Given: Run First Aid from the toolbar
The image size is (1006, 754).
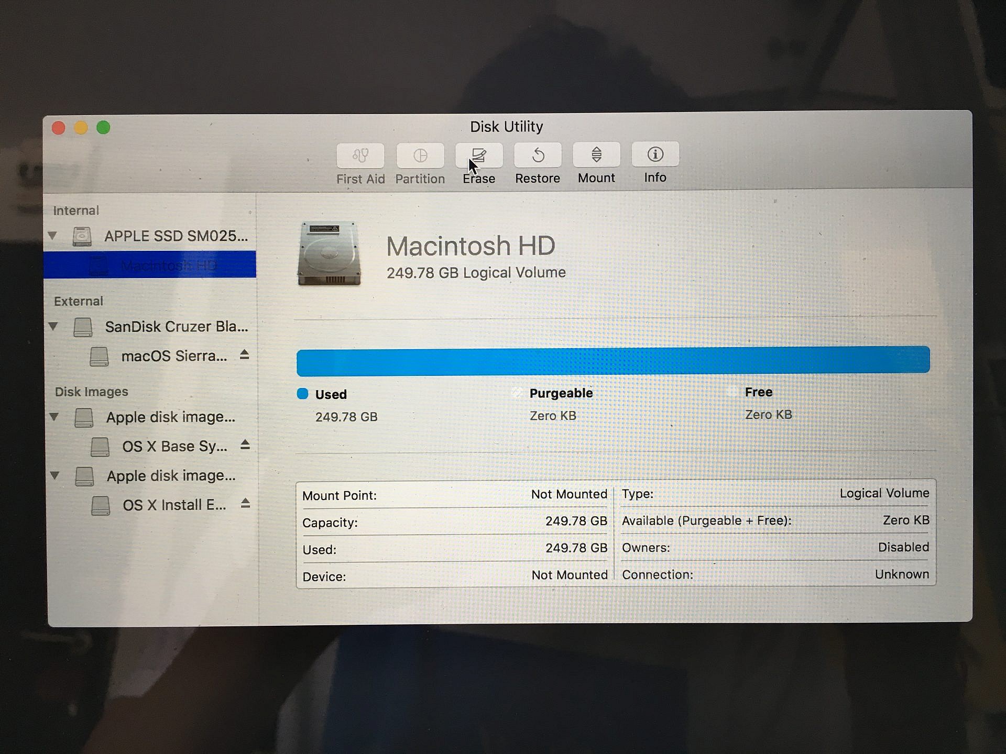Looking at the screenshot, I should pos(360,156).
